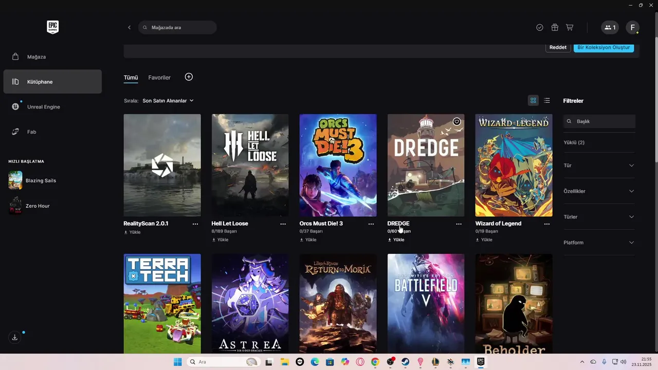658x370 pixels.
Task: Open Microsoft Edge from the taskbar
Action: tap(315, 362)
